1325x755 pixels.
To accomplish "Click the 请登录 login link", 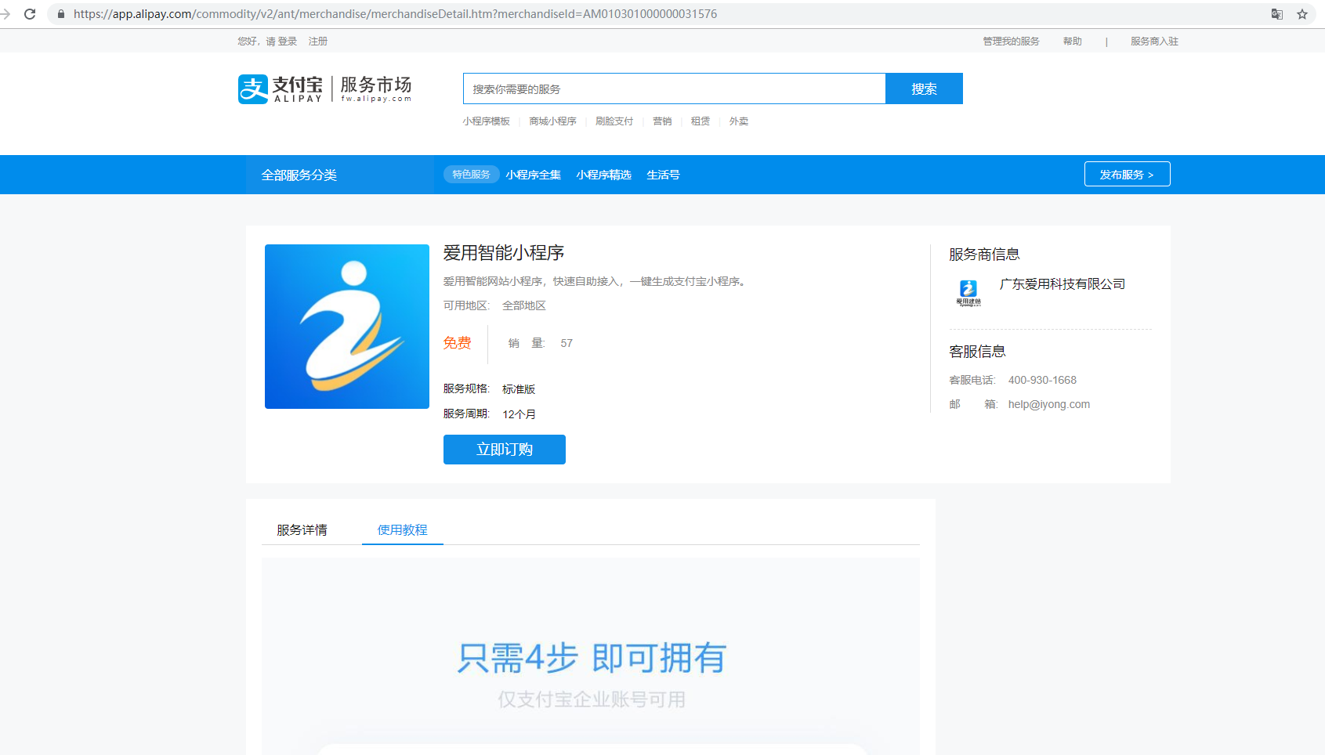I will [x=283, y=41].
